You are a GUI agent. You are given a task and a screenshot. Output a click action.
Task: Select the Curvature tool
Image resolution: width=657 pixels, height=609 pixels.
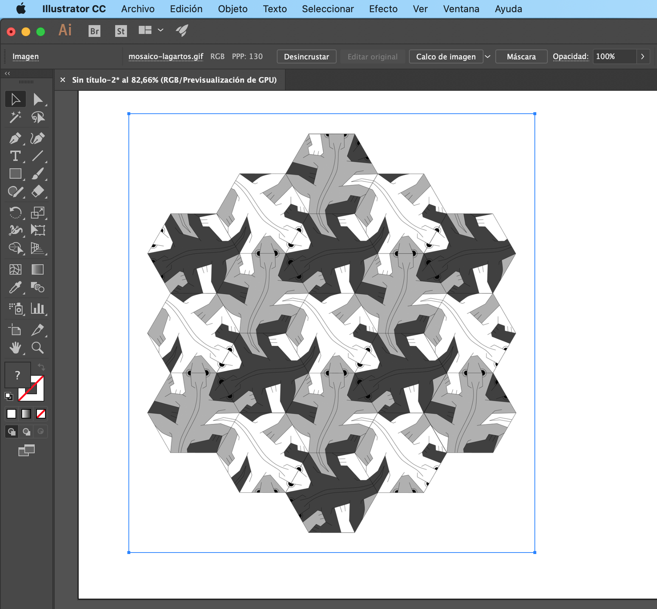[x=38, y=138]
